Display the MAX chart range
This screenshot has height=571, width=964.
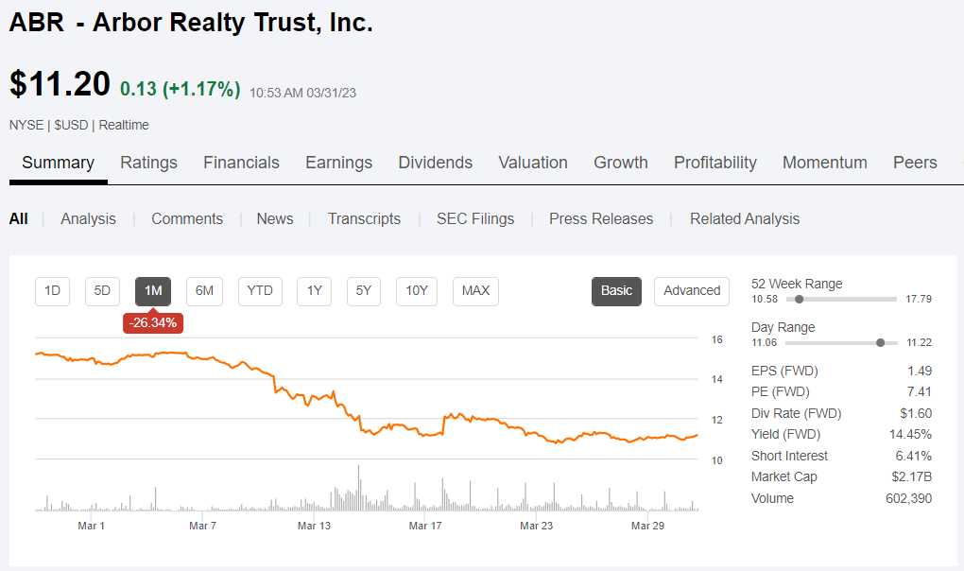475,291
